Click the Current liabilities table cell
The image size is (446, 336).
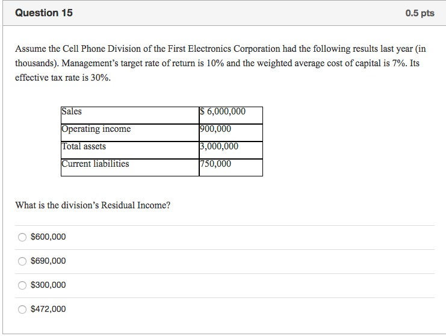pyautogui.click(x=129, y=164)
